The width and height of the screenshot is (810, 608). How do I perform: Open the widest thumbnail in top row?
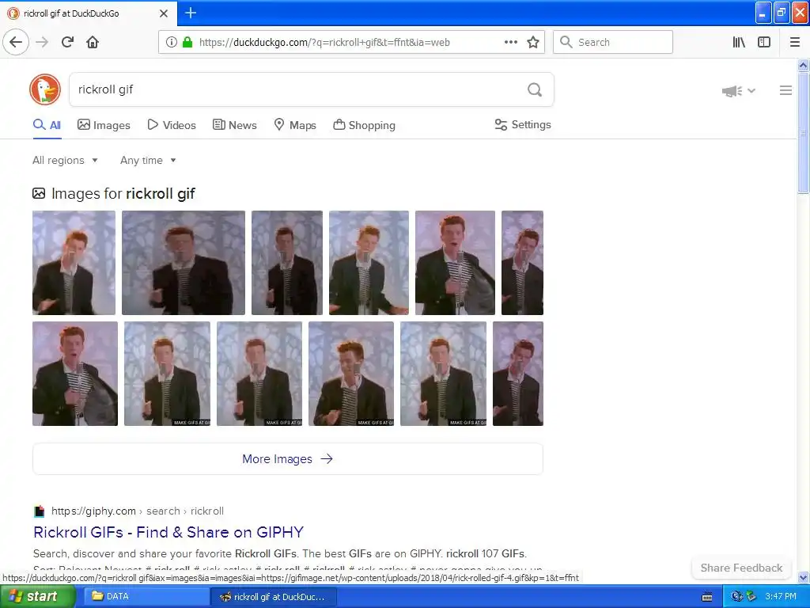click(x=184, y=263)
